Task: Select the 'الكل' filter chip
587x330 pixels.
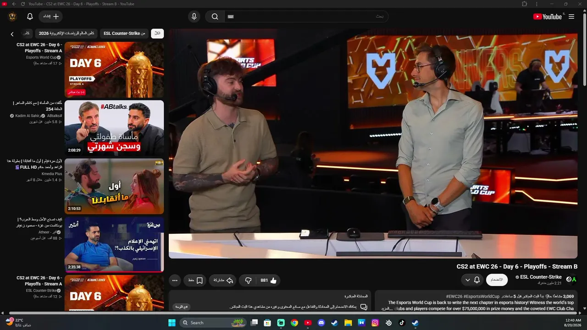Action: point(157,33)
